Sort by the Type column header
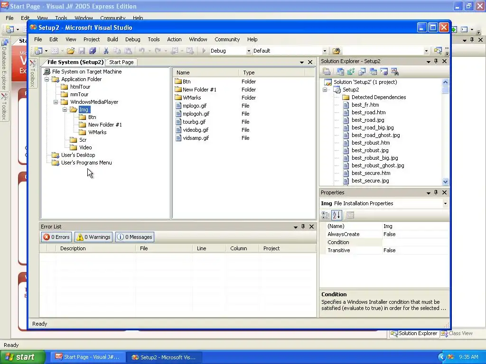This screenshot has width=486, height=364. (x=272, y=73)
